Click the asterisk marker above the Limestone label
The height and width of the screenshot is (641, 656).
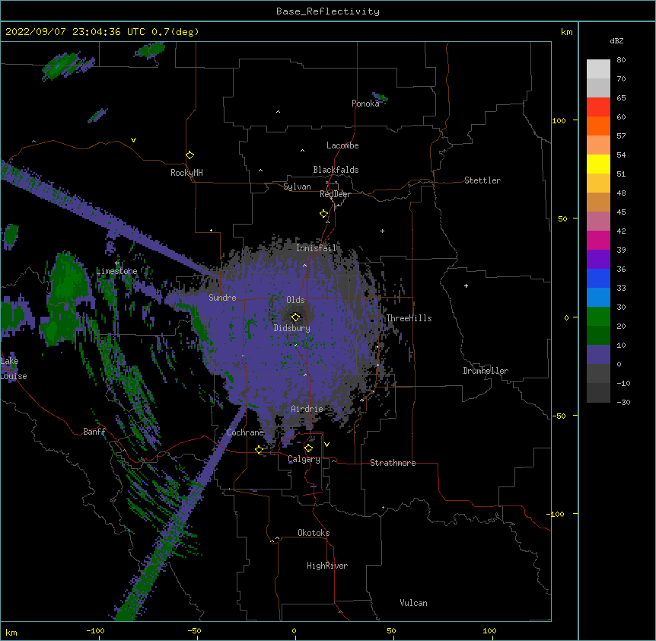click(116, 263)
